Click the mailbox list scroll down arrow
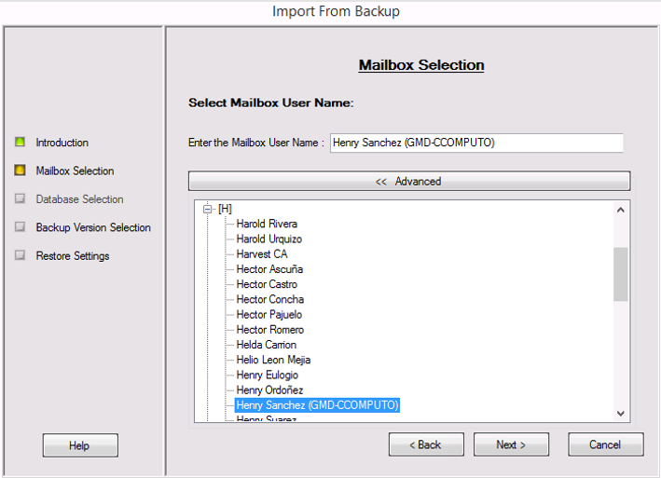 tap(621, 414)
